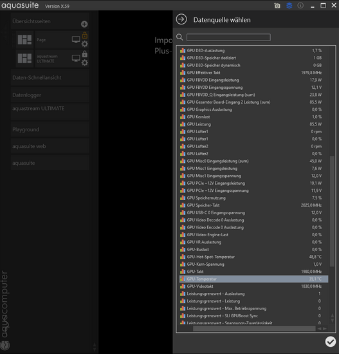The height and width of the screenshot is (354, 339).
Task: Select GPU Misc1 Eingangsspannung entry
Action: pyautogui.click(x=253, y=176)
